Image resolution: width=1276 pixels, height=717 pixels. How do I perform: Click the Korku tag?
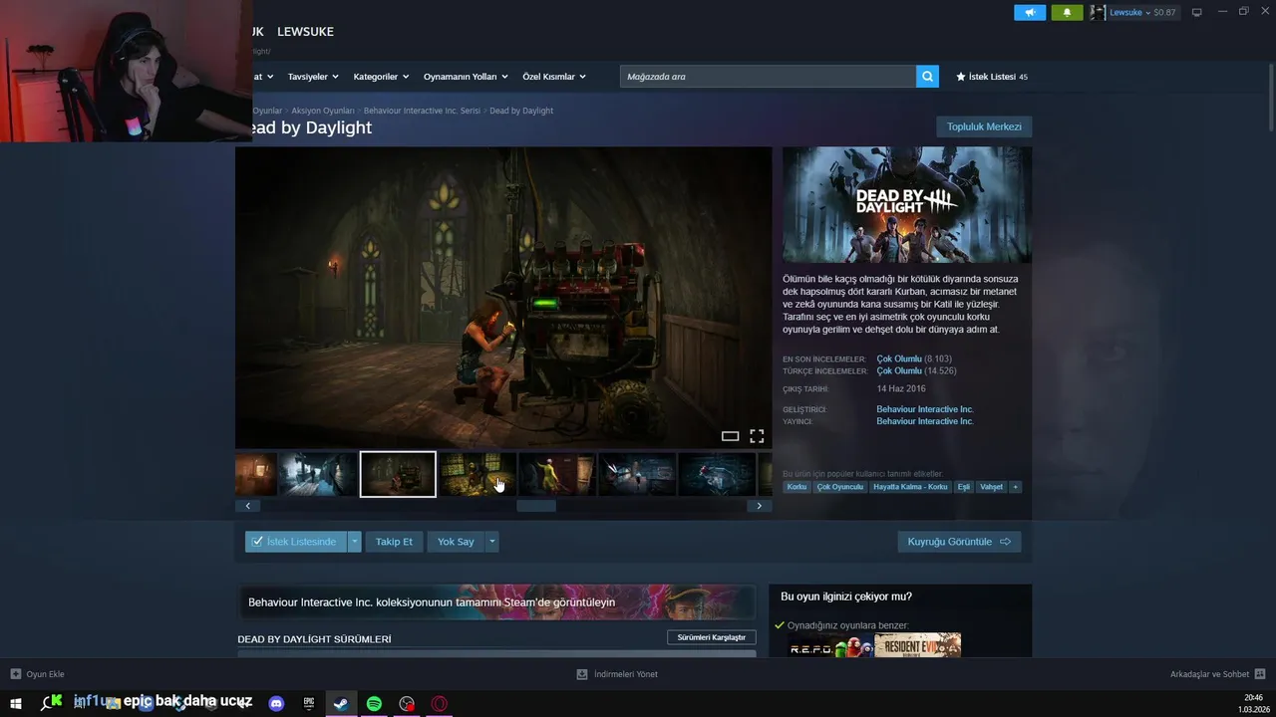click(797, 487)
